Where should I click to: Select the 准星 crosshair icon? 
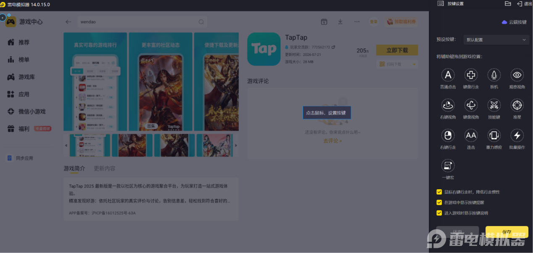(x=517, y=105)
